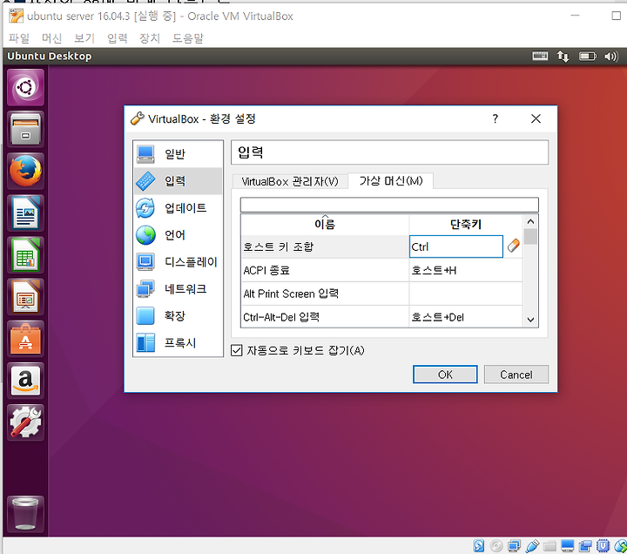Click the 호스트+H shortcut cell

click(x=465, y=270)
